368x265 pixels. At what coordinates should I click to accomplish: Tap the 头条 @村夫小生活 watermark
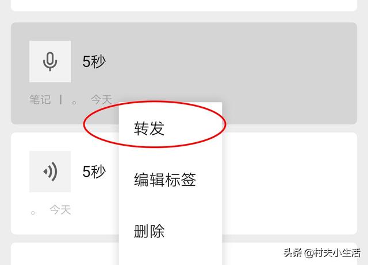click(x=322, y=253)
